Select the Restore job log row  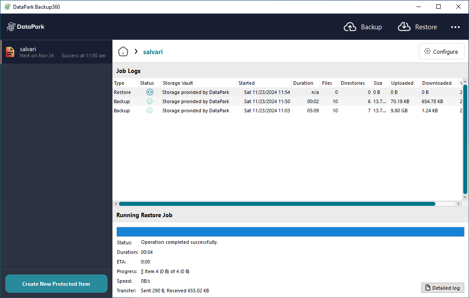[287, 92]
